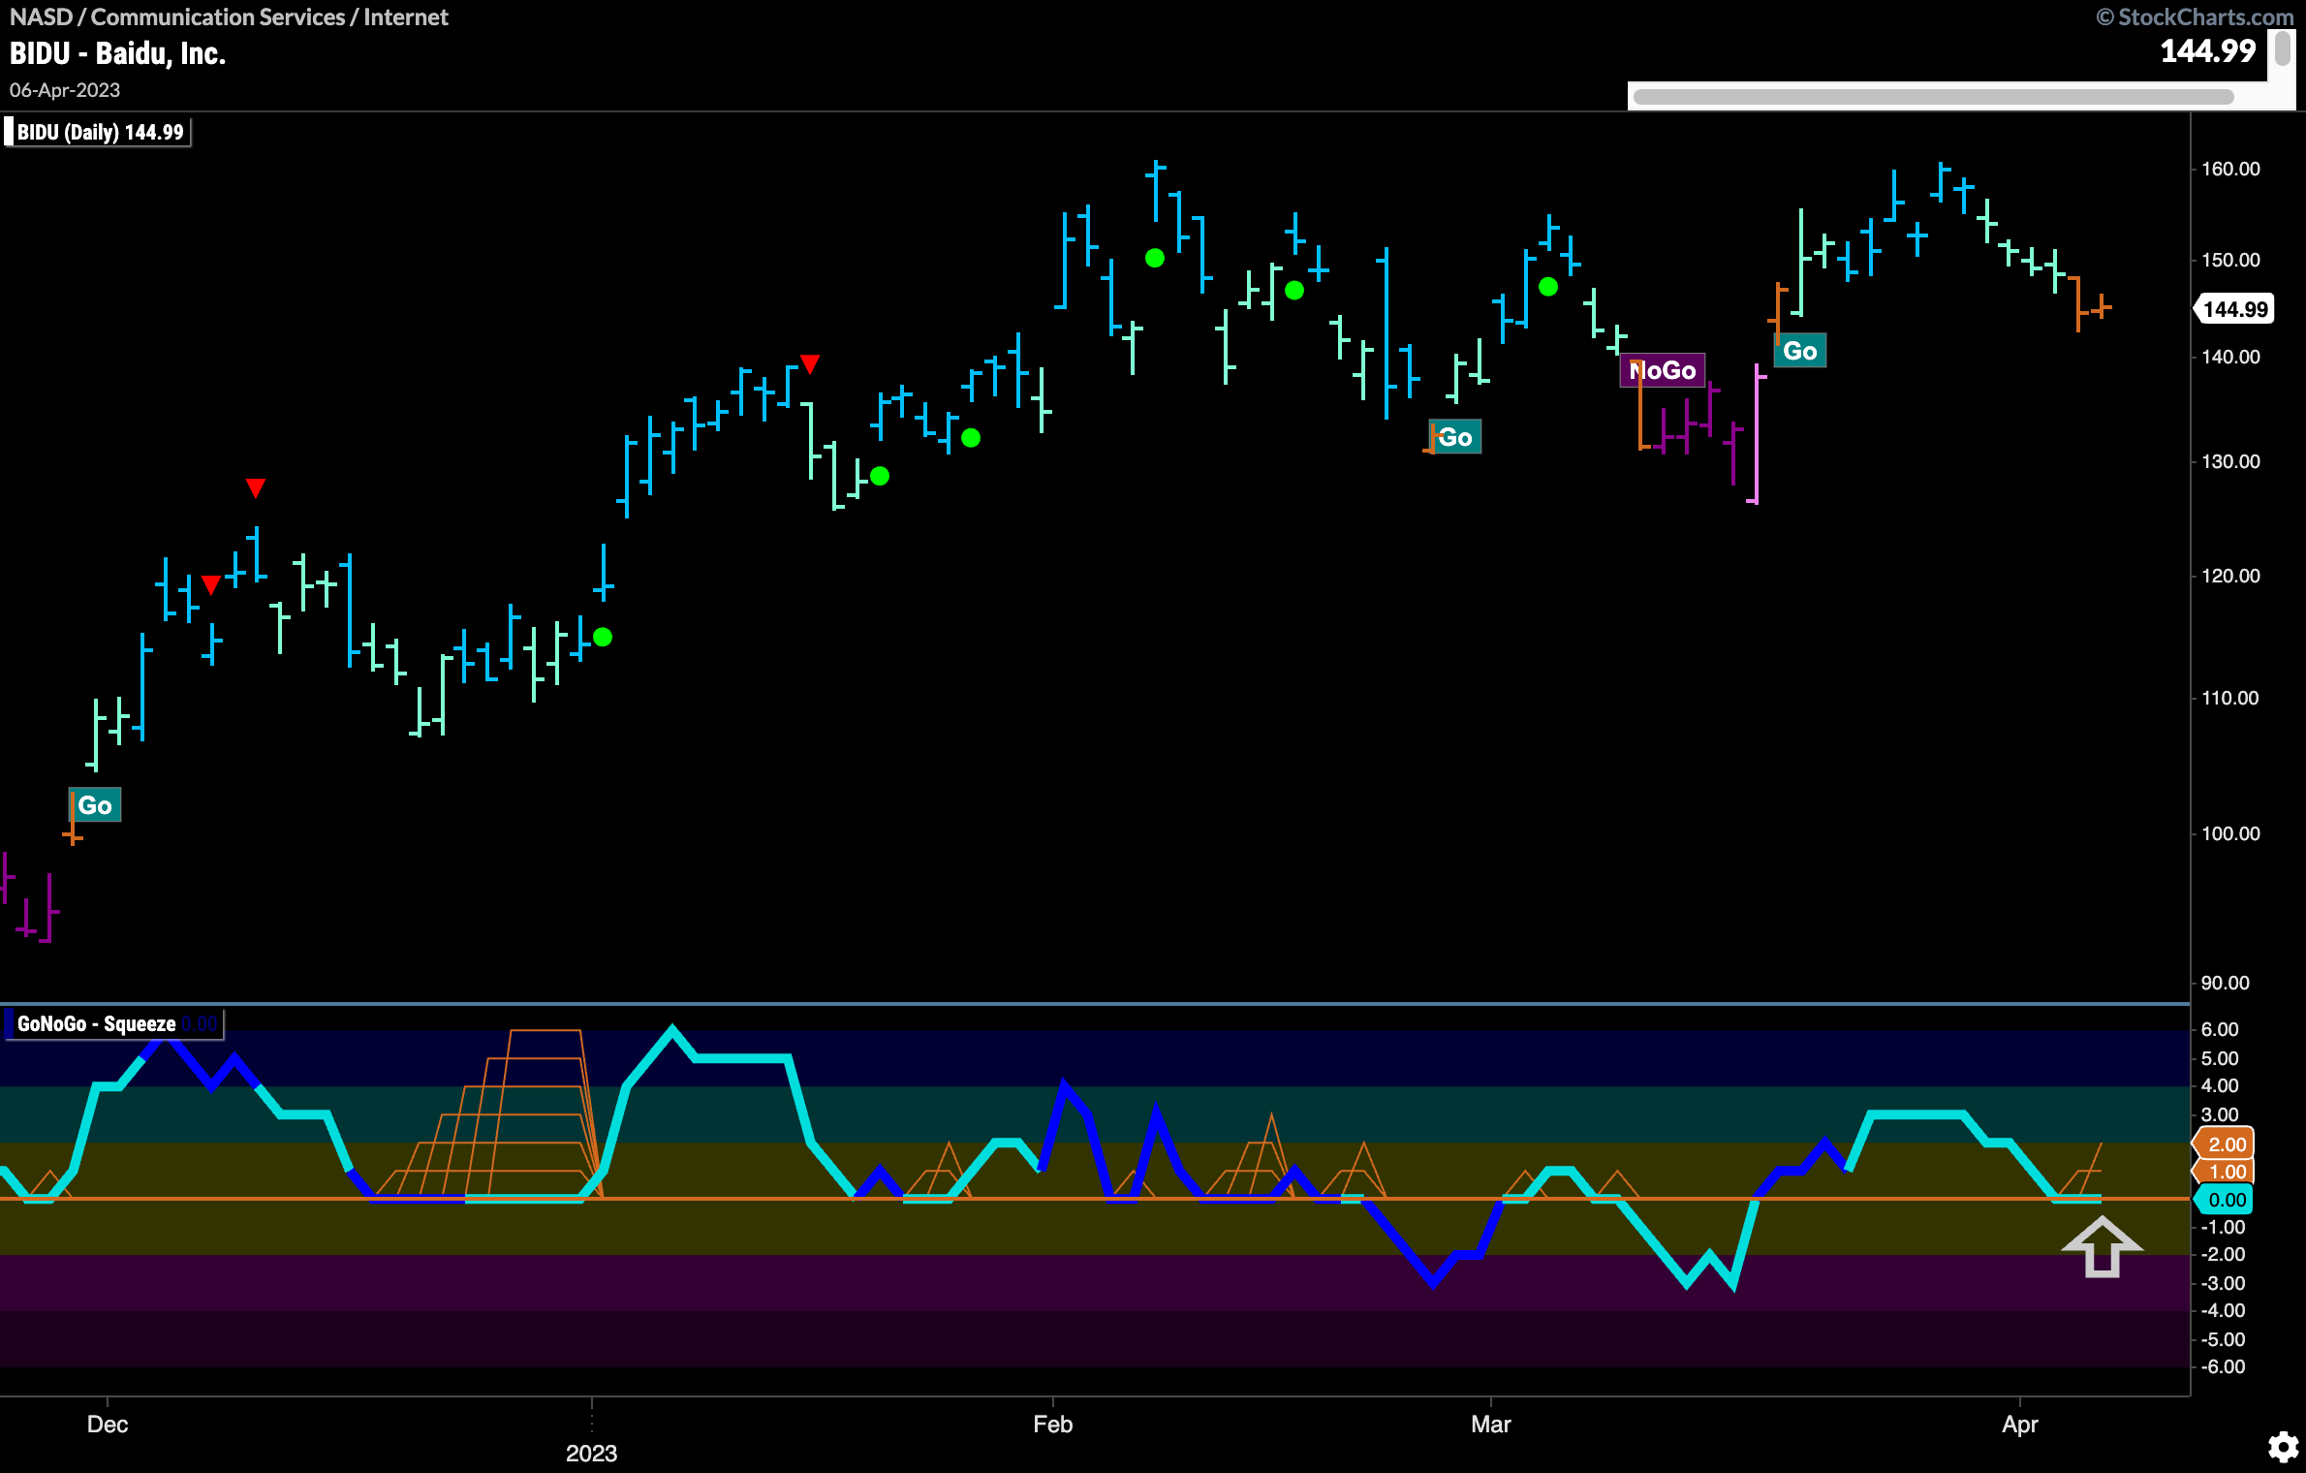This screenshot has height=1473, width=2306.
Task: Click the Feb label on the time axis
Action: point(1052,1425)
